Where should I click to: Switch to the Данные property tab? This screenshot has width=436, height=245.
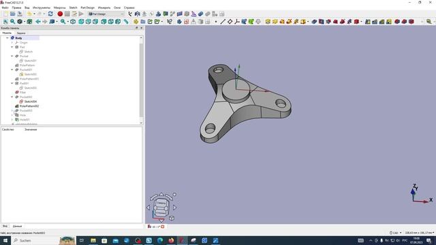[17, 227]
